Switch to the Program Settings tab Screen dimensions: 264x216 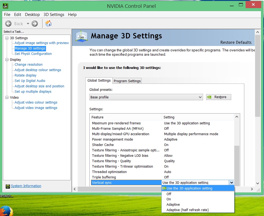coord(127,81)
